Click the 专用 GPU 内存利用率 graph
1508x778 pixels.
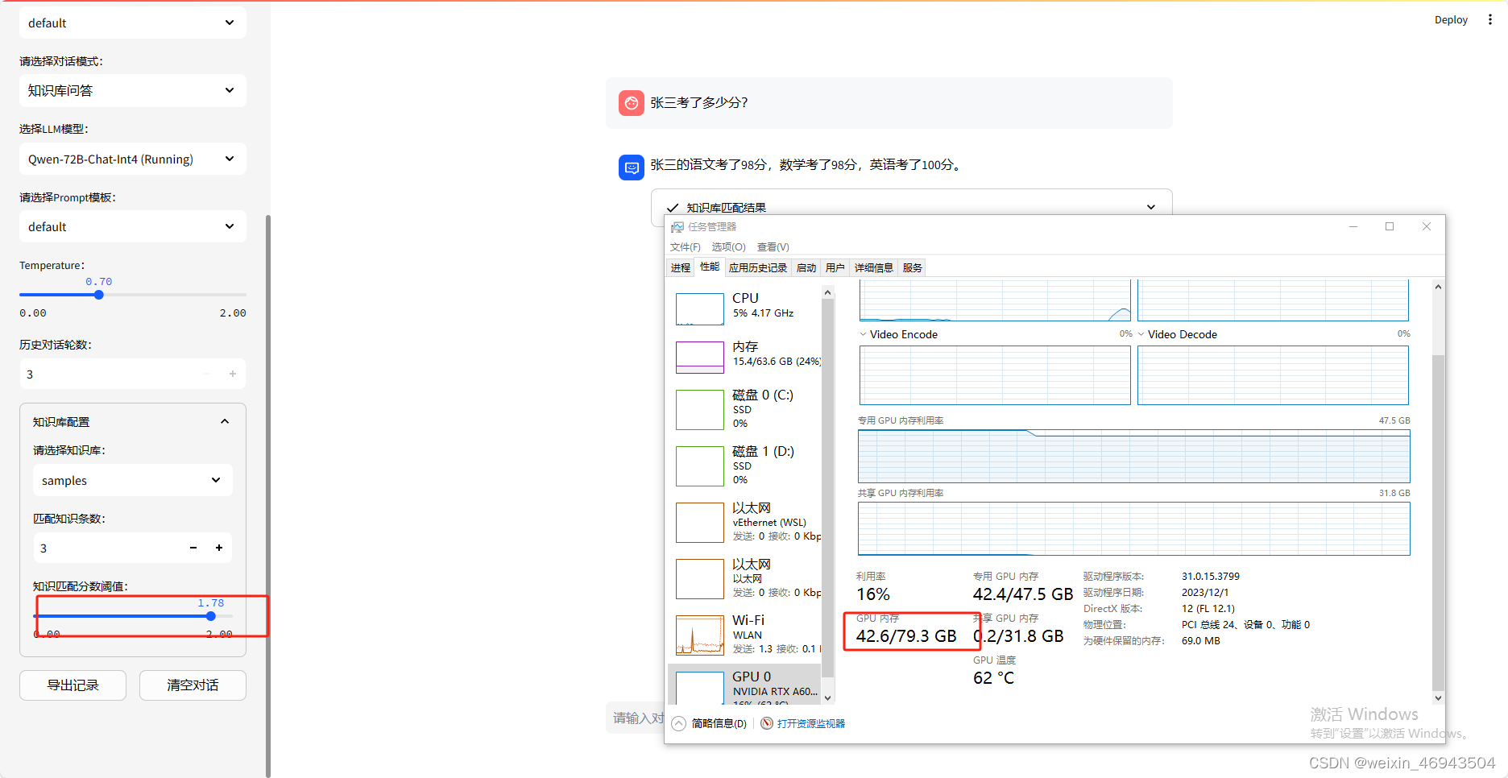click(1134, 456)
